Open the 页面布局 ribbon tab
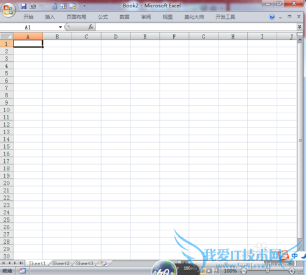The width and height of the screenshot is (306, 275). 76,17
